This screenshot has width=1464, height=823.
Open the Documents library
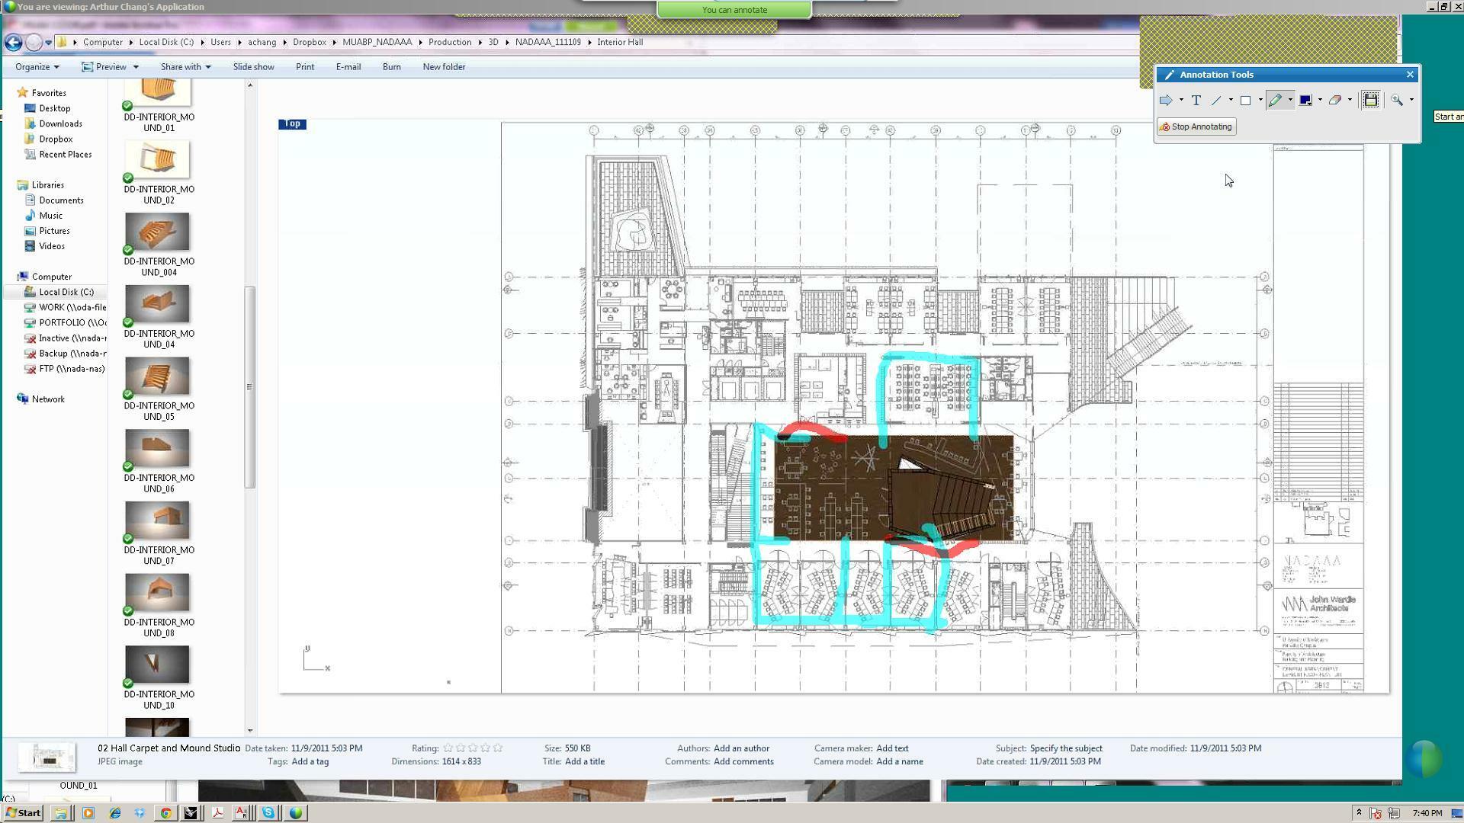click(x=61, y=200)
